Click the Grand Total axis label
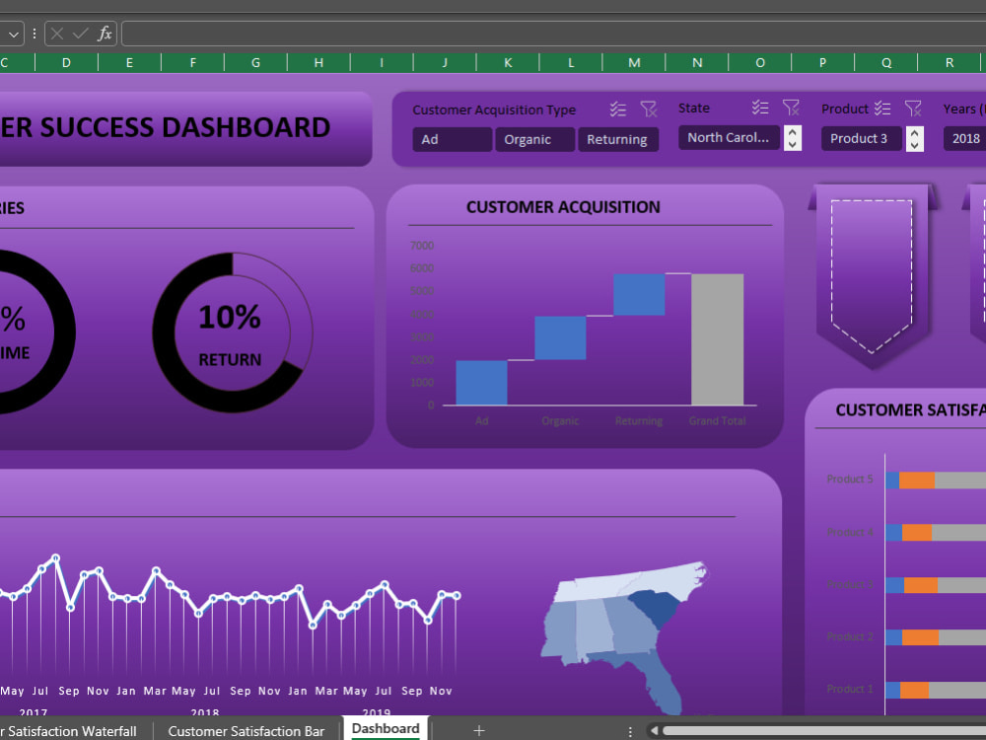This screenshot has height=740, width=986. click(718, 421)
